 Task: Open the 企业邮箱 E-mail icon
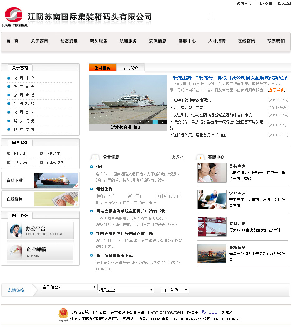(41, 251)
